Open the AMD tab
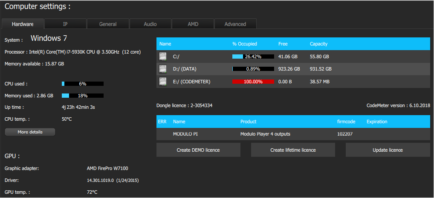 click(x=193, y=24)
